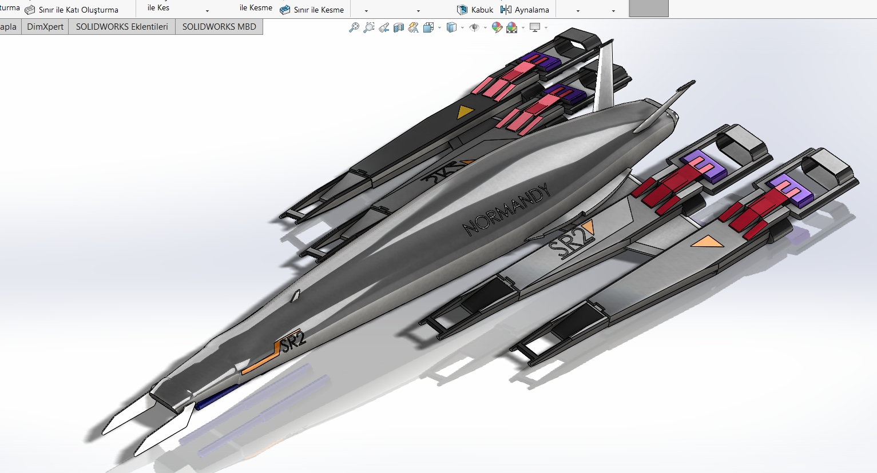This screenshot has height=473, width=877.
Task: Click the 'ile Kes' command
Action: tap(158, 7)
